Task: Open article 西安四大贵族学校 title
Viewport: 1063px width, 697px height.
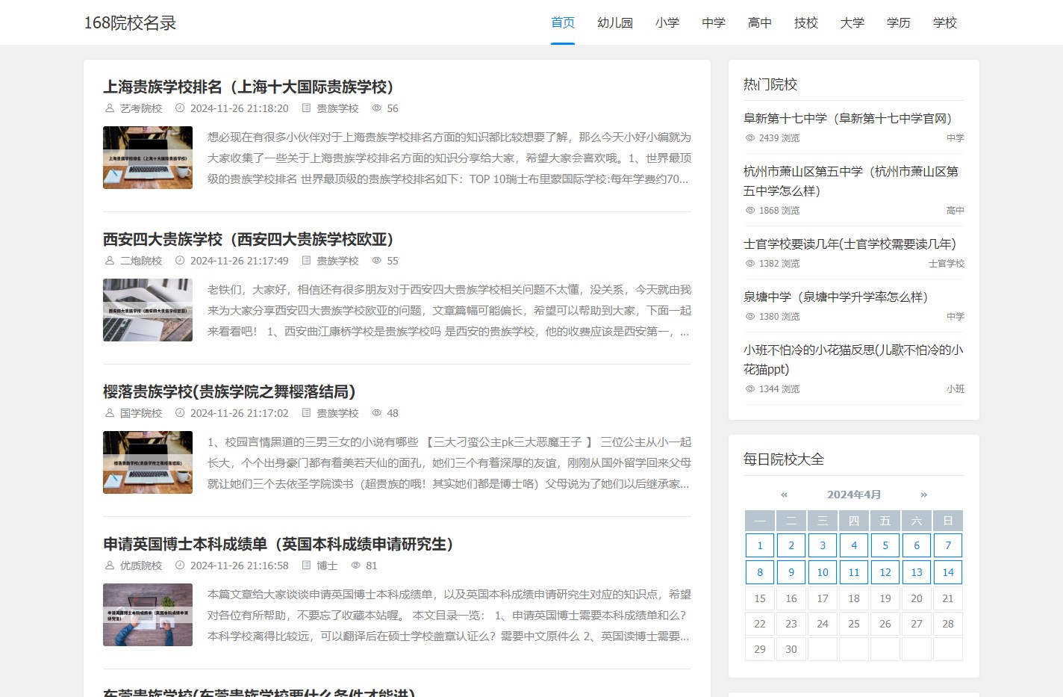Action: pos(249,239)
